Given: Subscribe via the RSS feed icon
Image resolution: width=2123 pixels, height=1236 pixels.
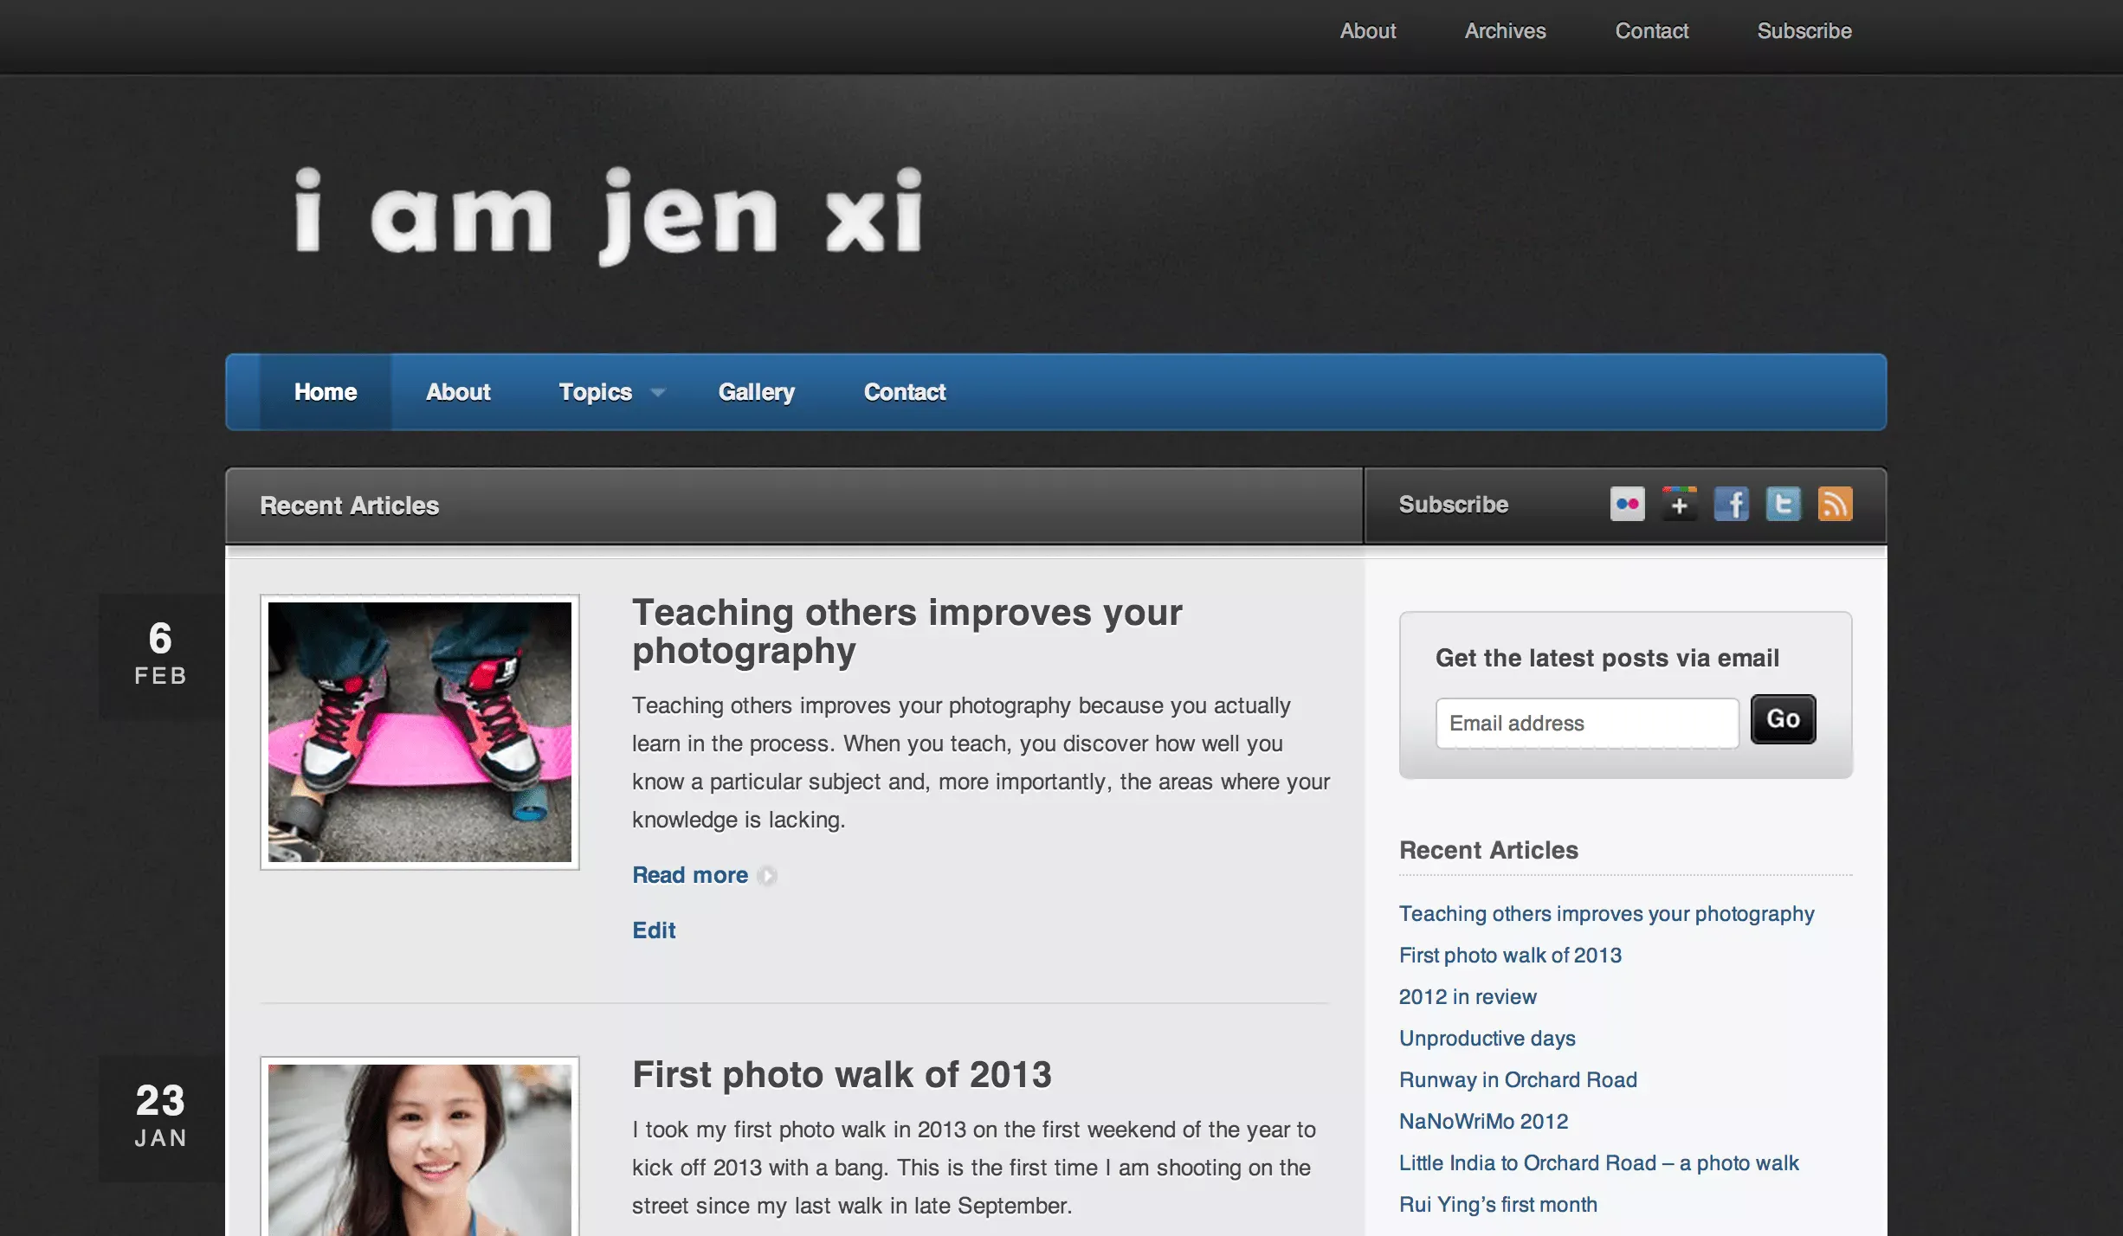Looking at the screenshot, I should (x=1836, y=504).
